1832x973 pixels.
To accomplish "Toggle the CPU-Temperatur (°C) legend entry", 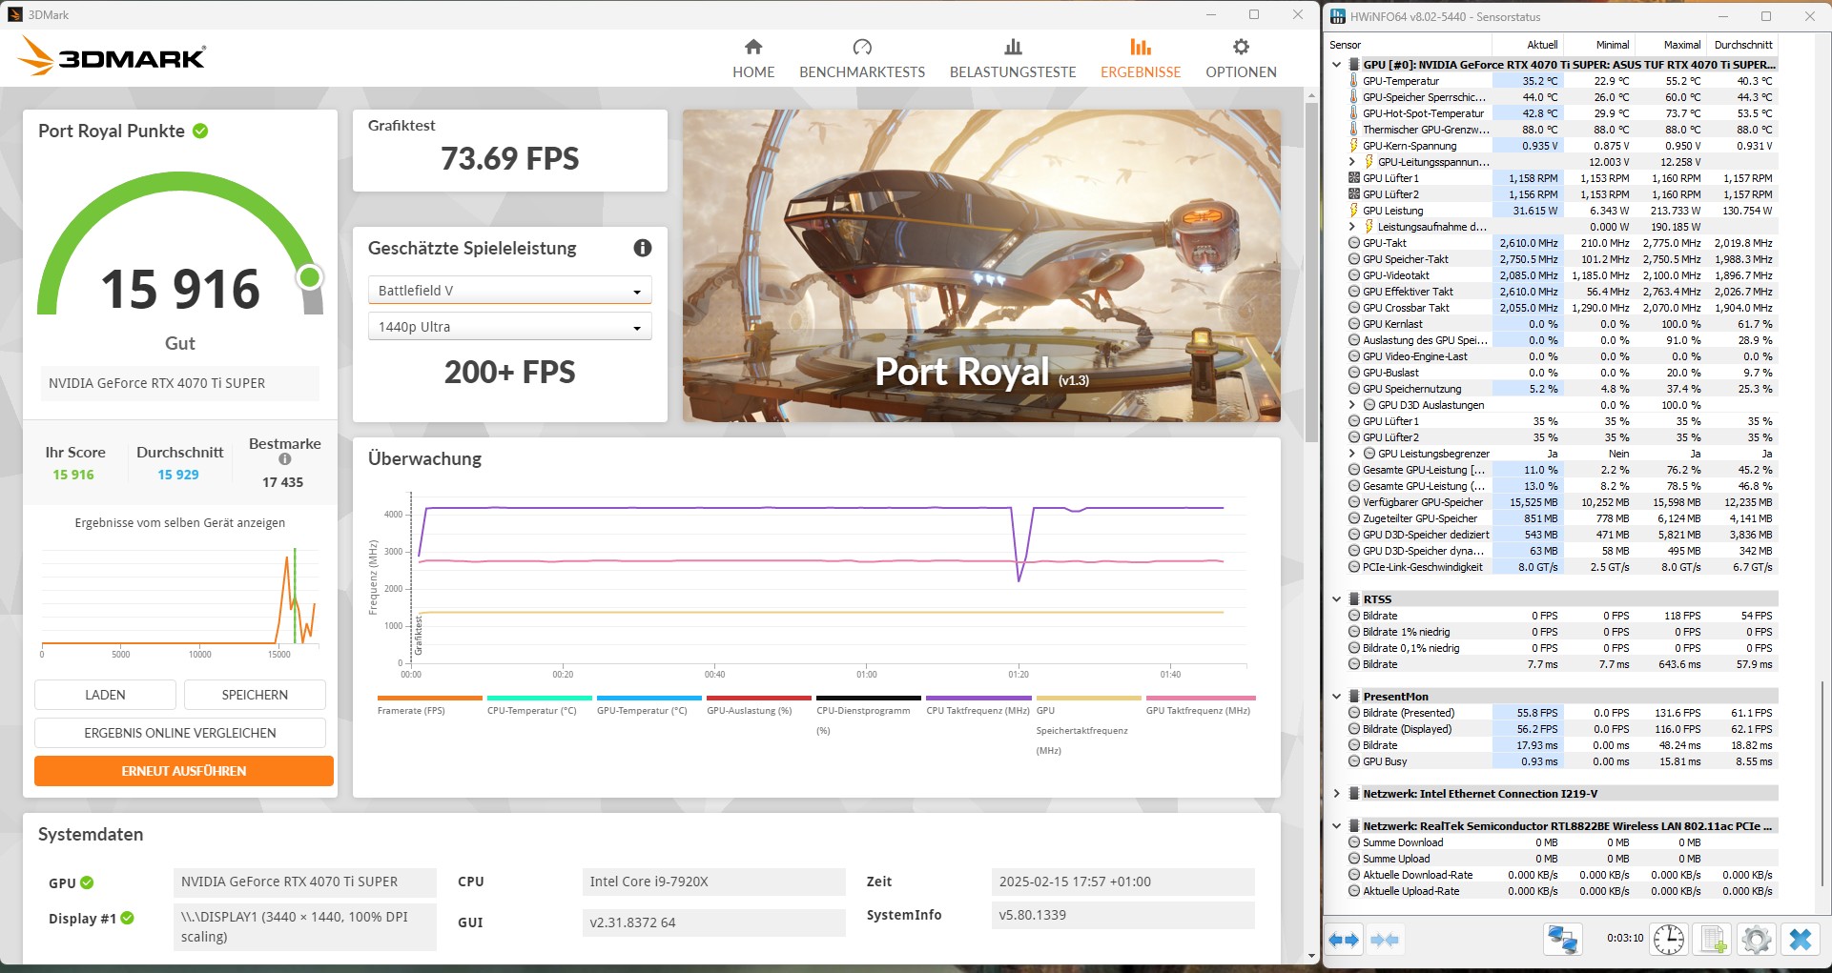I will point(540,706).
